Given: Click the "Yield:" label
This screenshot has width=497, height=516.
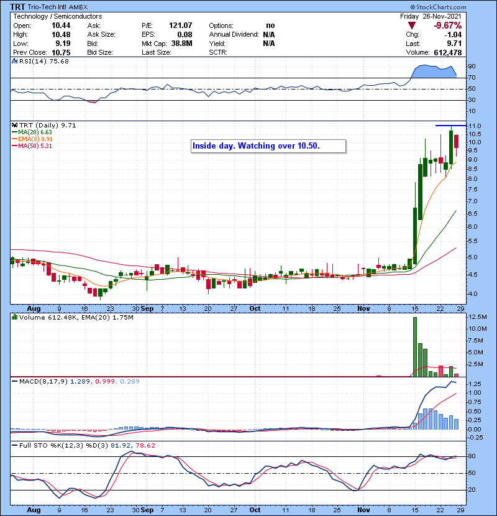Looking at the screenshot, I should [217, 44].
